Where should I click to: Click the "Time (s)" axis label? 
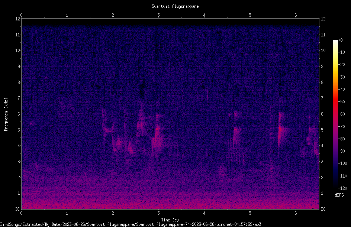[170, 220]
